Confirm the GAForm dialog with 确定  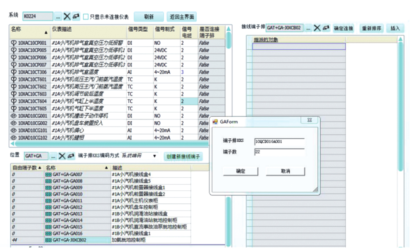[x=241, y=171]
